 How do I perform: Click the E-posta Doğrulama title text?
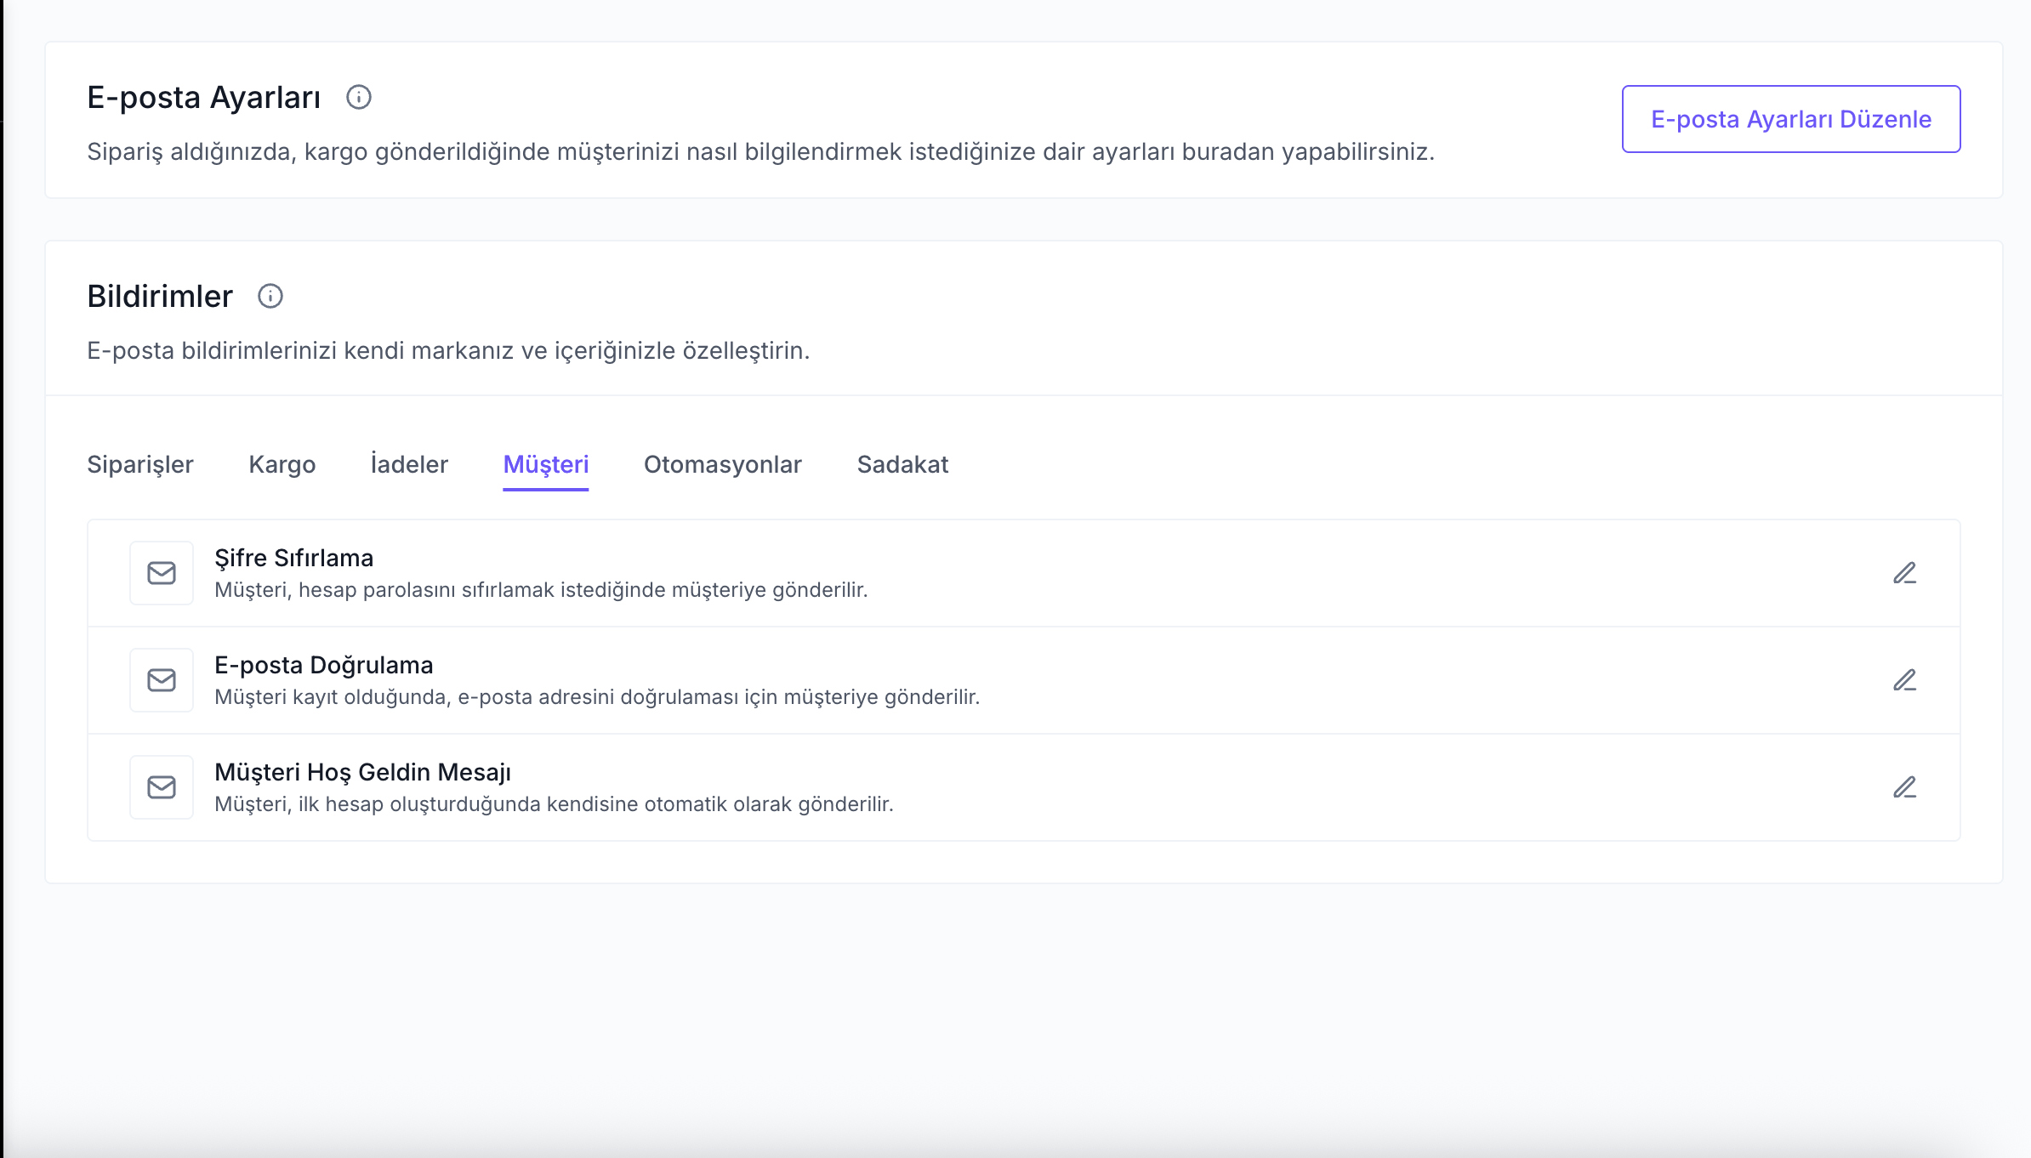click(x=324, y=665)
